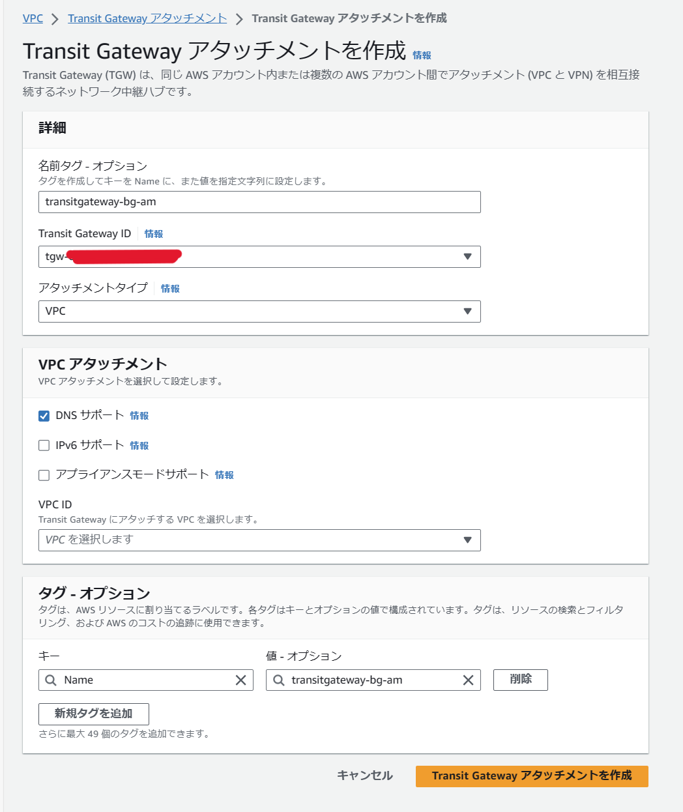Go to Transit Gateway アタッチメント breadcrumb
The height and width of the screenshot is (812, 683).
coord(147,18)
